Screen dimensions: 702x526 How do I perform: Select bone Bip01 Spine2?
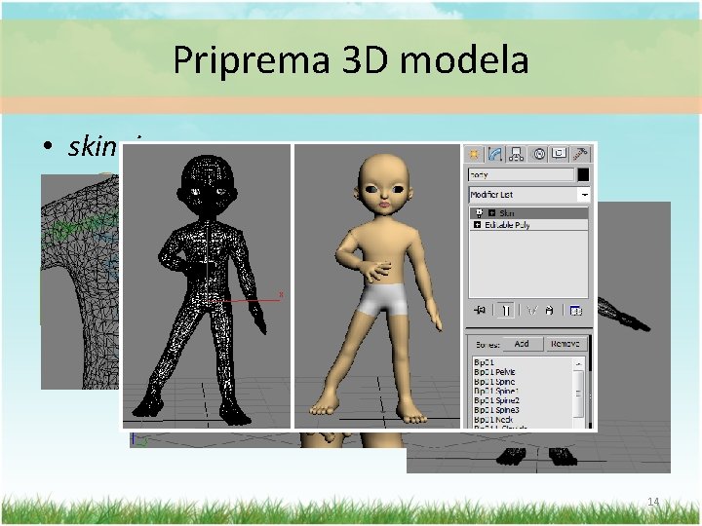[523, 400]
